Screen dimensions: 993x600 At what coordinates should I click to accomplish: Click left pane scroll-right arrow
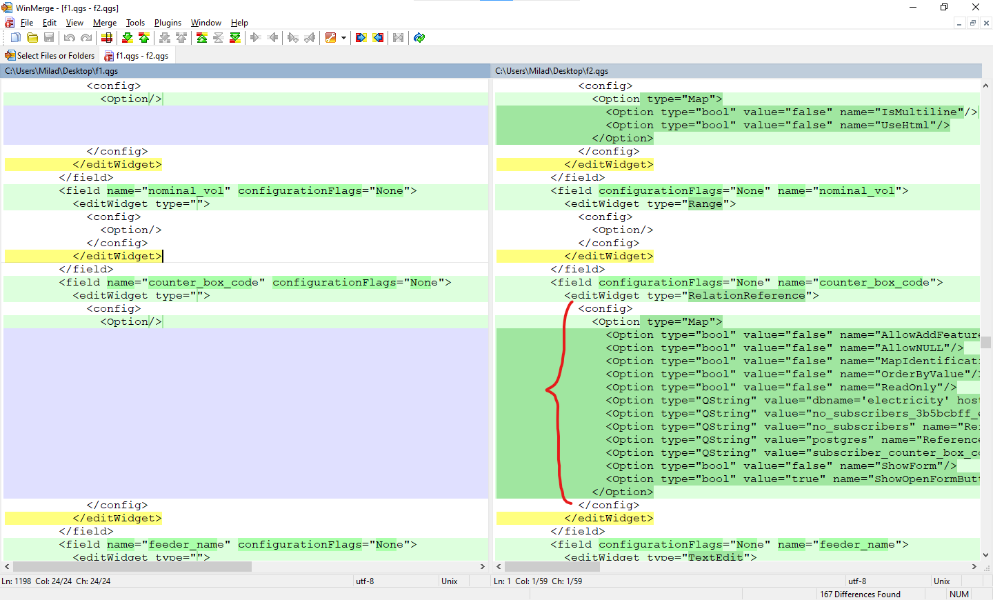coord(483,566)
